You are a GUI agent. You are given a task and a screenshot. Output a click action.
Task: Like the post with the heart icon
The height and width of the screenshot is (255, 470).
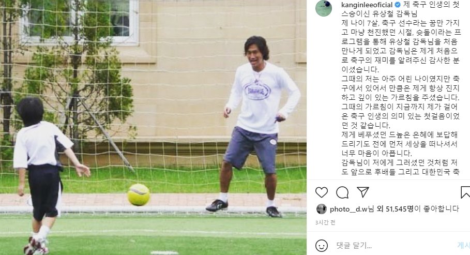pyautogui.click(x=321, y=192)
